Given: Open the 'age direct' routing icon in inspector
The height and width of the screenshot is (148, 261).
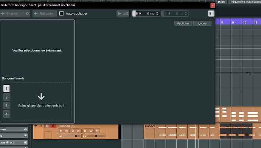Looking at the screenshot, I should click(25, 142).
